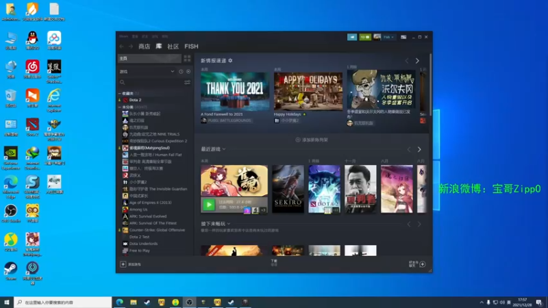Click the library search magnifier icon

click(x=123, y=82)
